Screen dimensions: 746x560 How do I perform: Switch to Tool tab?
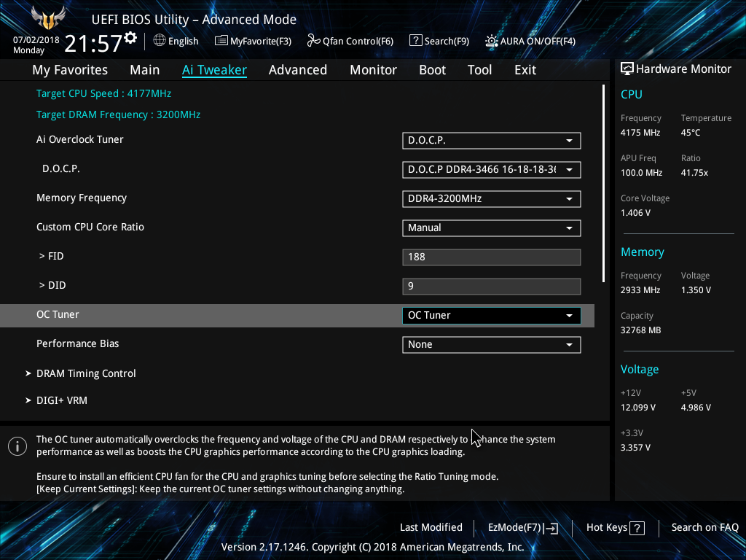(x=479, y=70)
